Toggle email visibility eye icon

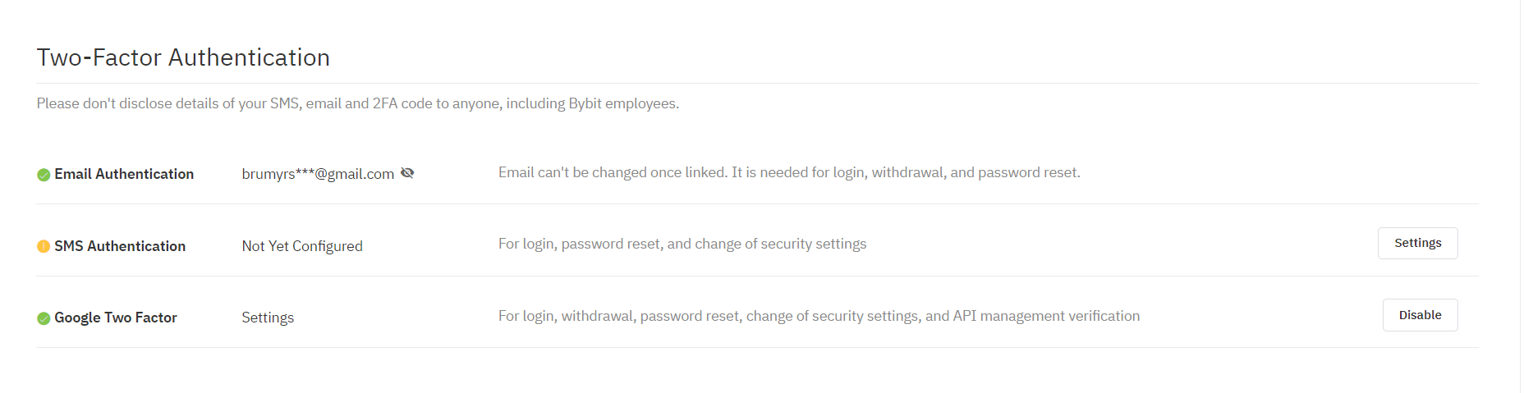pyautogui.click(x=407, y=173)
